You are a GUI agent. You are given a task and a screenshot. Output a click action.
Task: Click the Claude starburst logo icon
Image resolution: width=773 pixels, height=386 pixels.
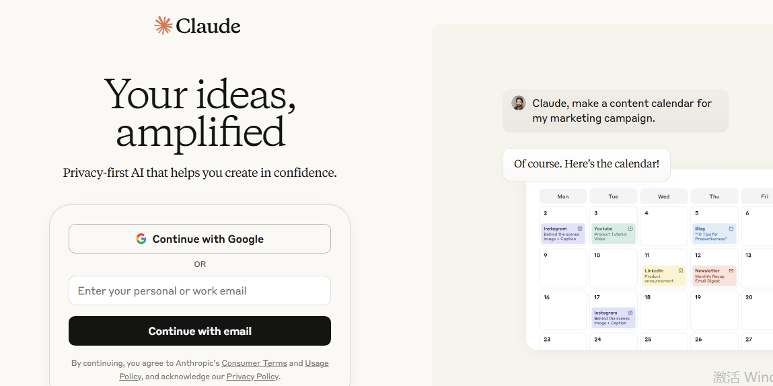163,26
